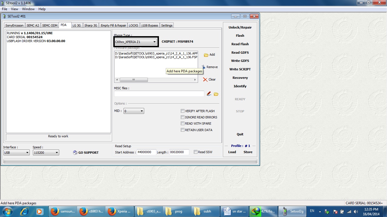
Task: Click the MISC files text field
Action: click(159, 94)
